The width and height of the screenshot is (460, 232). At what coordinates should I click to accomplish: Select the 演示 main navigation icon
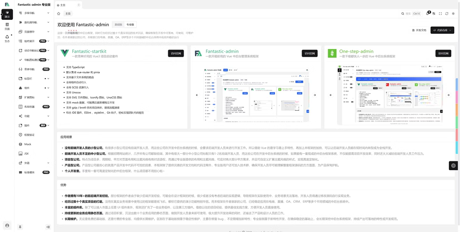[x=7, y=14]
